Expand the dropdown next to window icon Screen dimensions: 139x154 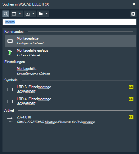[x=20, y=14]
